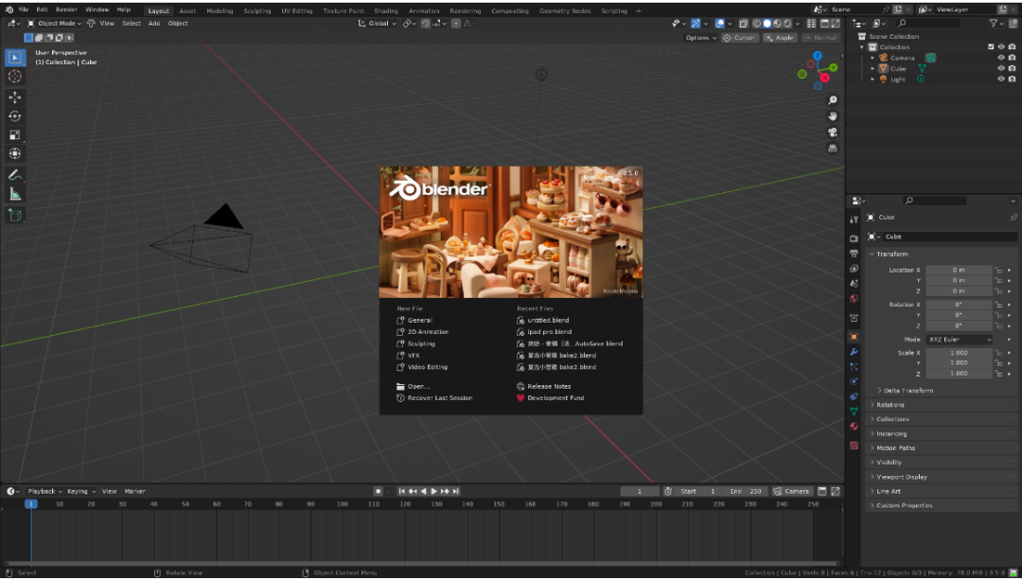This screenshot has width=1022, height=579.
Task: Open the Object Mode dropdown
Action: tap(55, 24)
